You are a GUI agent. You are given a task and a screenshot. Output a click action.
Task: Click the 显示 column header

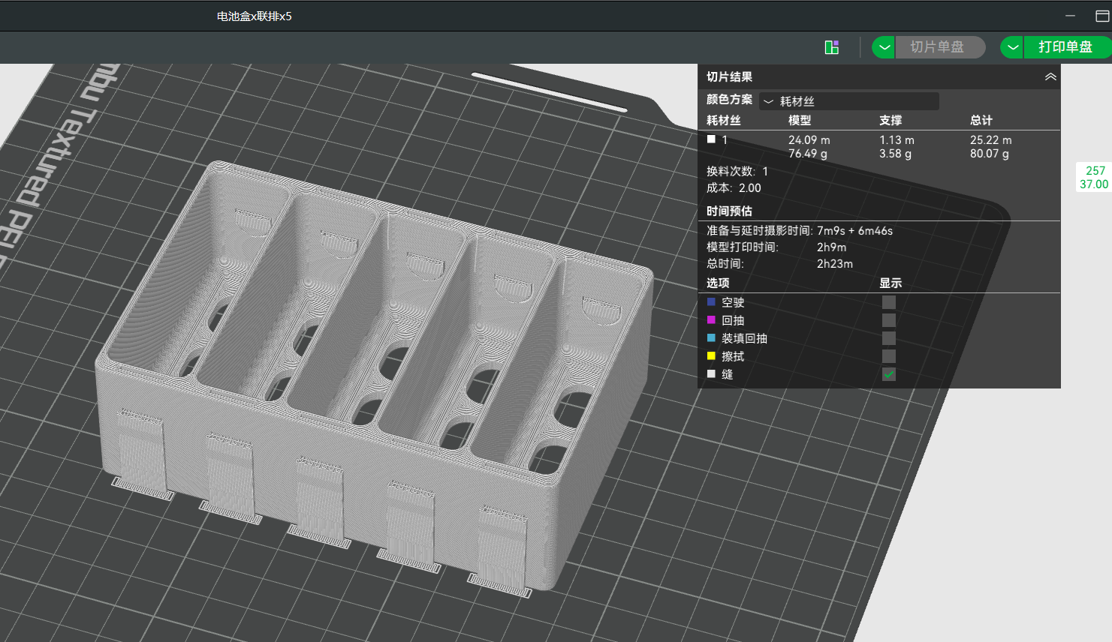coord(891,283)
